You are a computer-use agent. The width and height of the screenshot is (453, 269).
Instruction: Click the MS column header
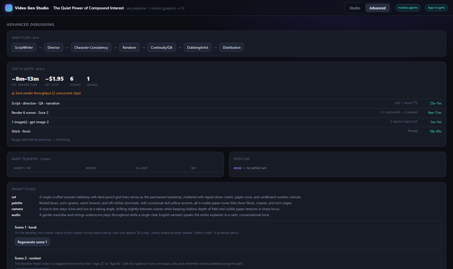point(193,168)
